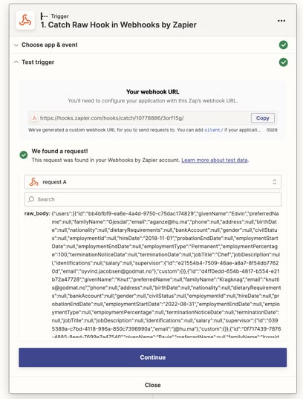Open Learn more about test data link
The width and height of the screenshot is (303, 399).
click(x=215, y=160)
